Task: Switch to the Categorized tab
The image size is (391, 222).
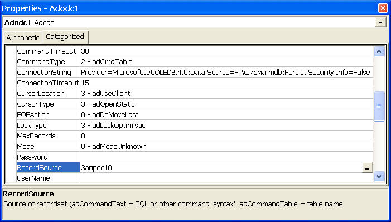Action: [x=65, y=37]
